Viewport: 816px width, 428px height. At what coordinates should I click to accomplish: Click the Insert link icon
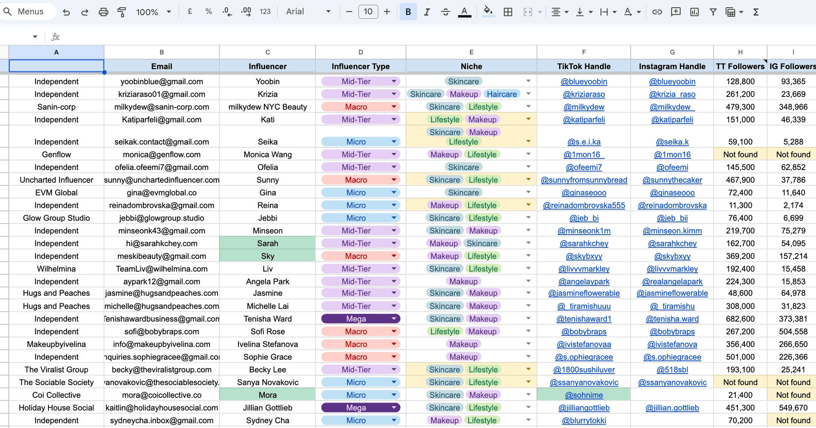[x=657, y=12]
